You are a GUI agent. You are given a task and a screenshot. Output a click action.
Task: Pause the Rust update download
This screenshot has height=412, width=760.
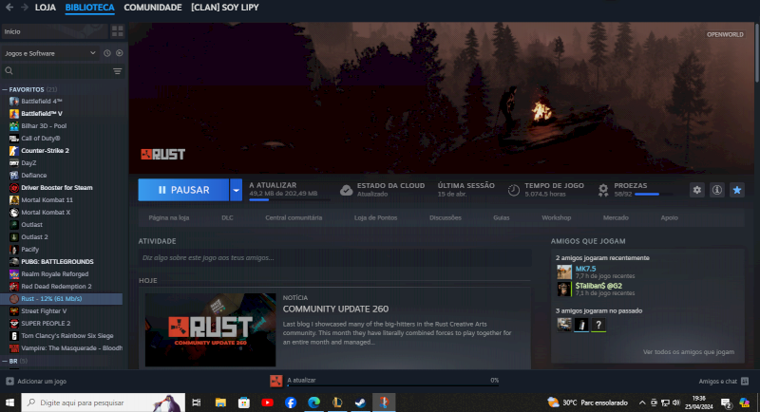[x=183, y=190]
